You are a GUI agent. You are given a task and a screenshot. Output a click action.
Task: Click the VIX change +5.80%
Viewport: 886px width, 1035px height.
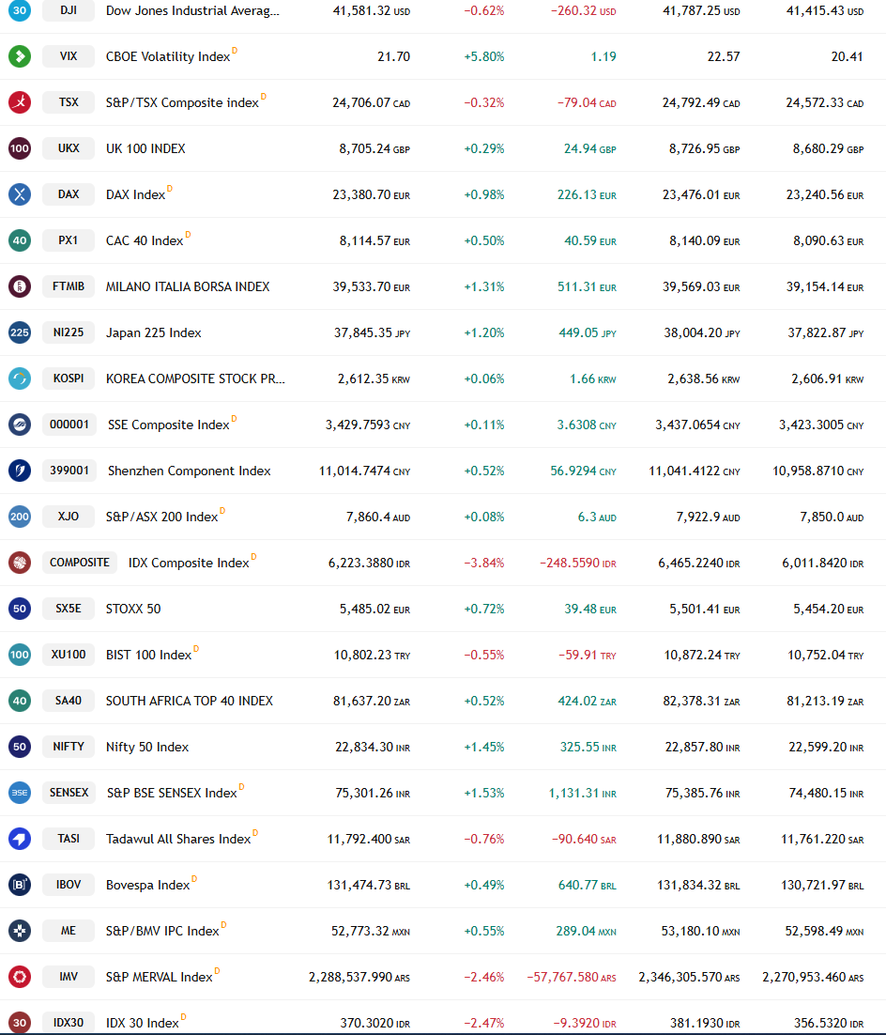[x=484, y=56]
